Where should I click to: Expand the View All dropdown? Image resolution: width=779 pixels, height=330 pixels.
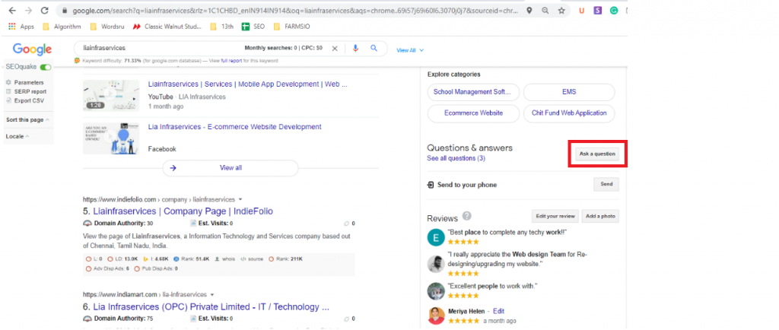click(410, 51)
